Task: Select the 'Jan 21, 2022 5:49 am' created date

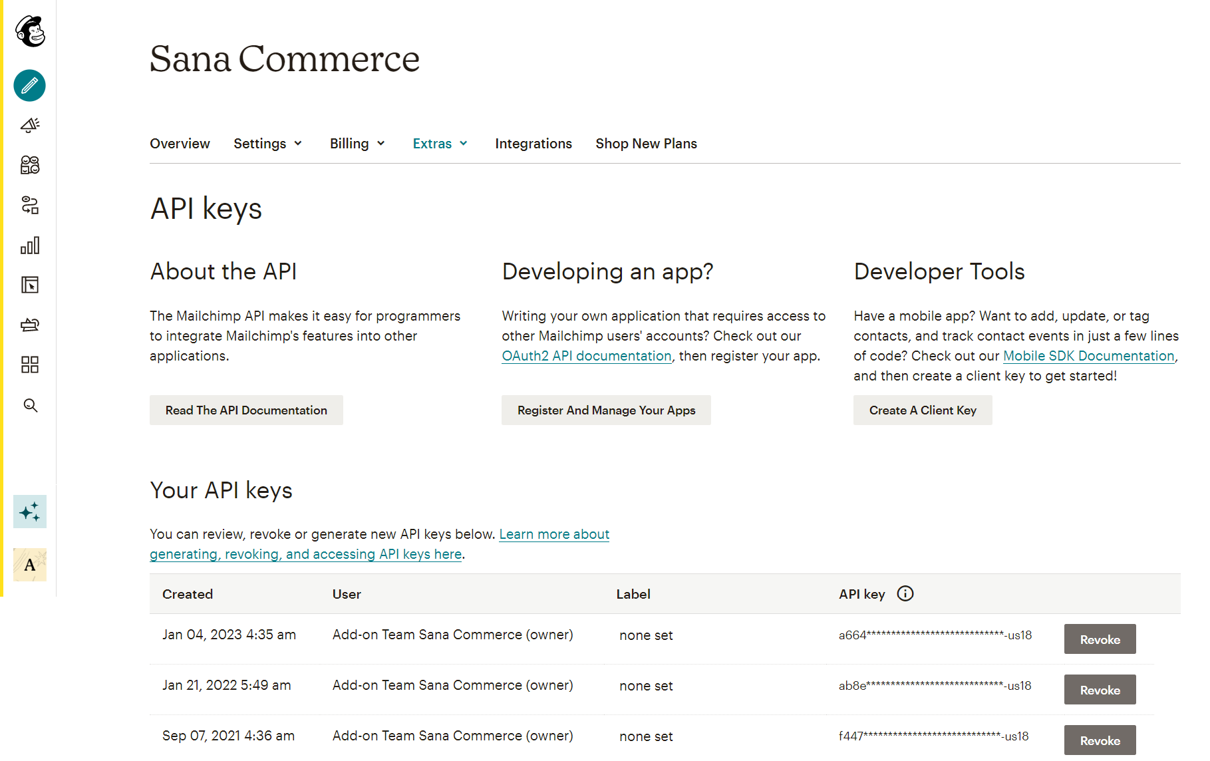Action: coord(226,685)
